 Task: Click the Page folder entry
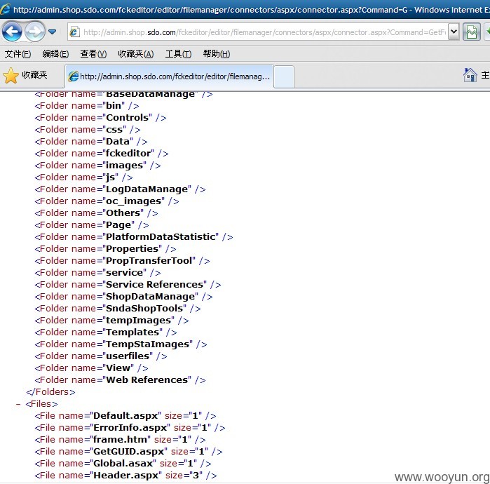(92, 224)
